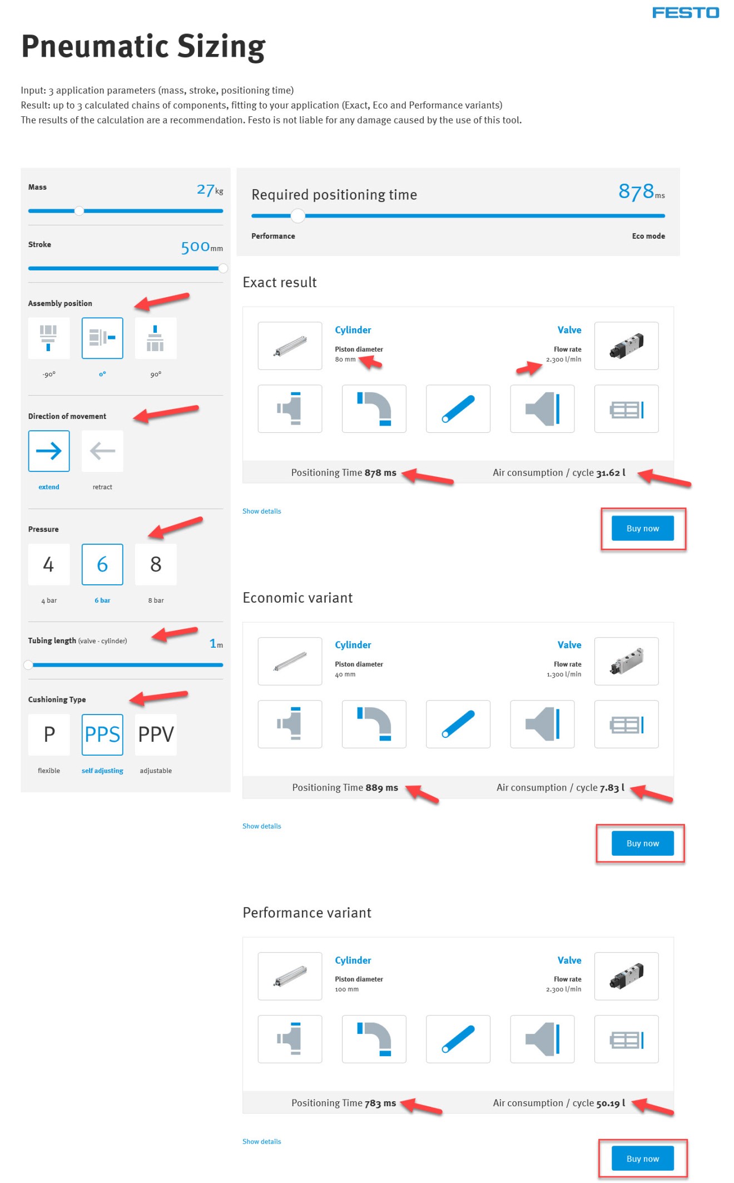Screen dimensions: 734x1183
Task: Select the -90° assembly position icon
Action: coord(49,338)
